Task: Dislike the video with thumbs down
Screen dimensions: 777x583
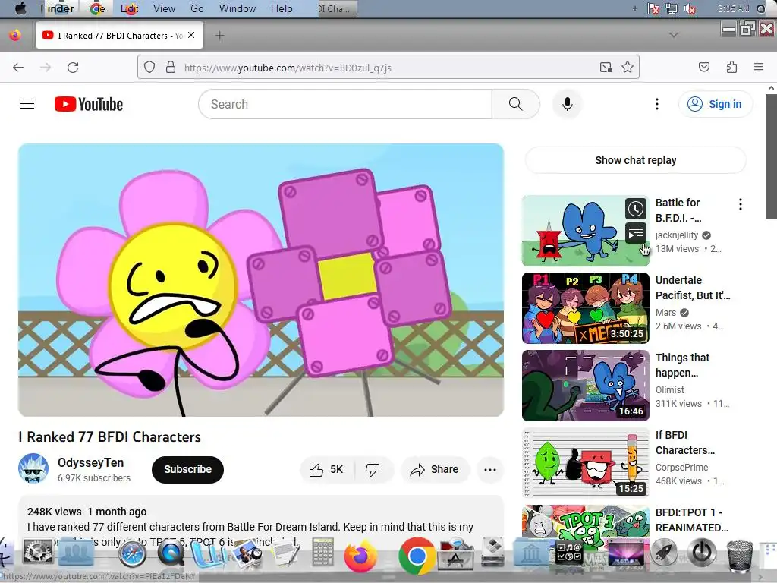Action: click(x=373, y=469)
